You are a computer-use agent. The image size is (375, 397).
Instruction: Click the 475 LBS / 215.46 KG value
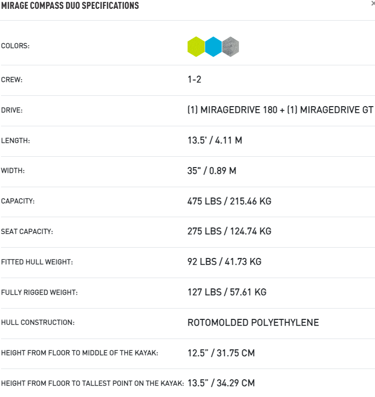tap(229, 201)
